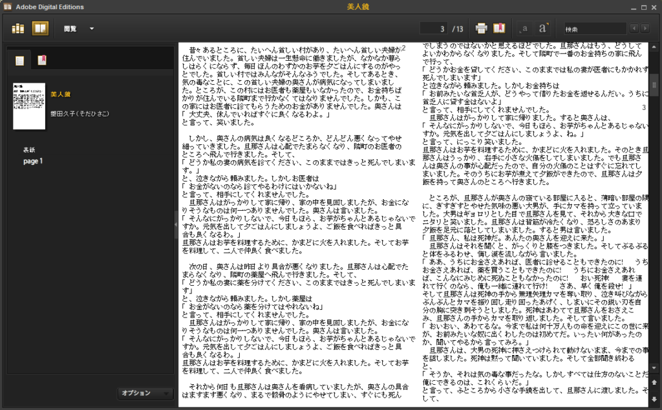Image resolution: width=662 pixels, height=410 pixels.
Task: Select the Reading view book icon
Action: coord(40,28)
